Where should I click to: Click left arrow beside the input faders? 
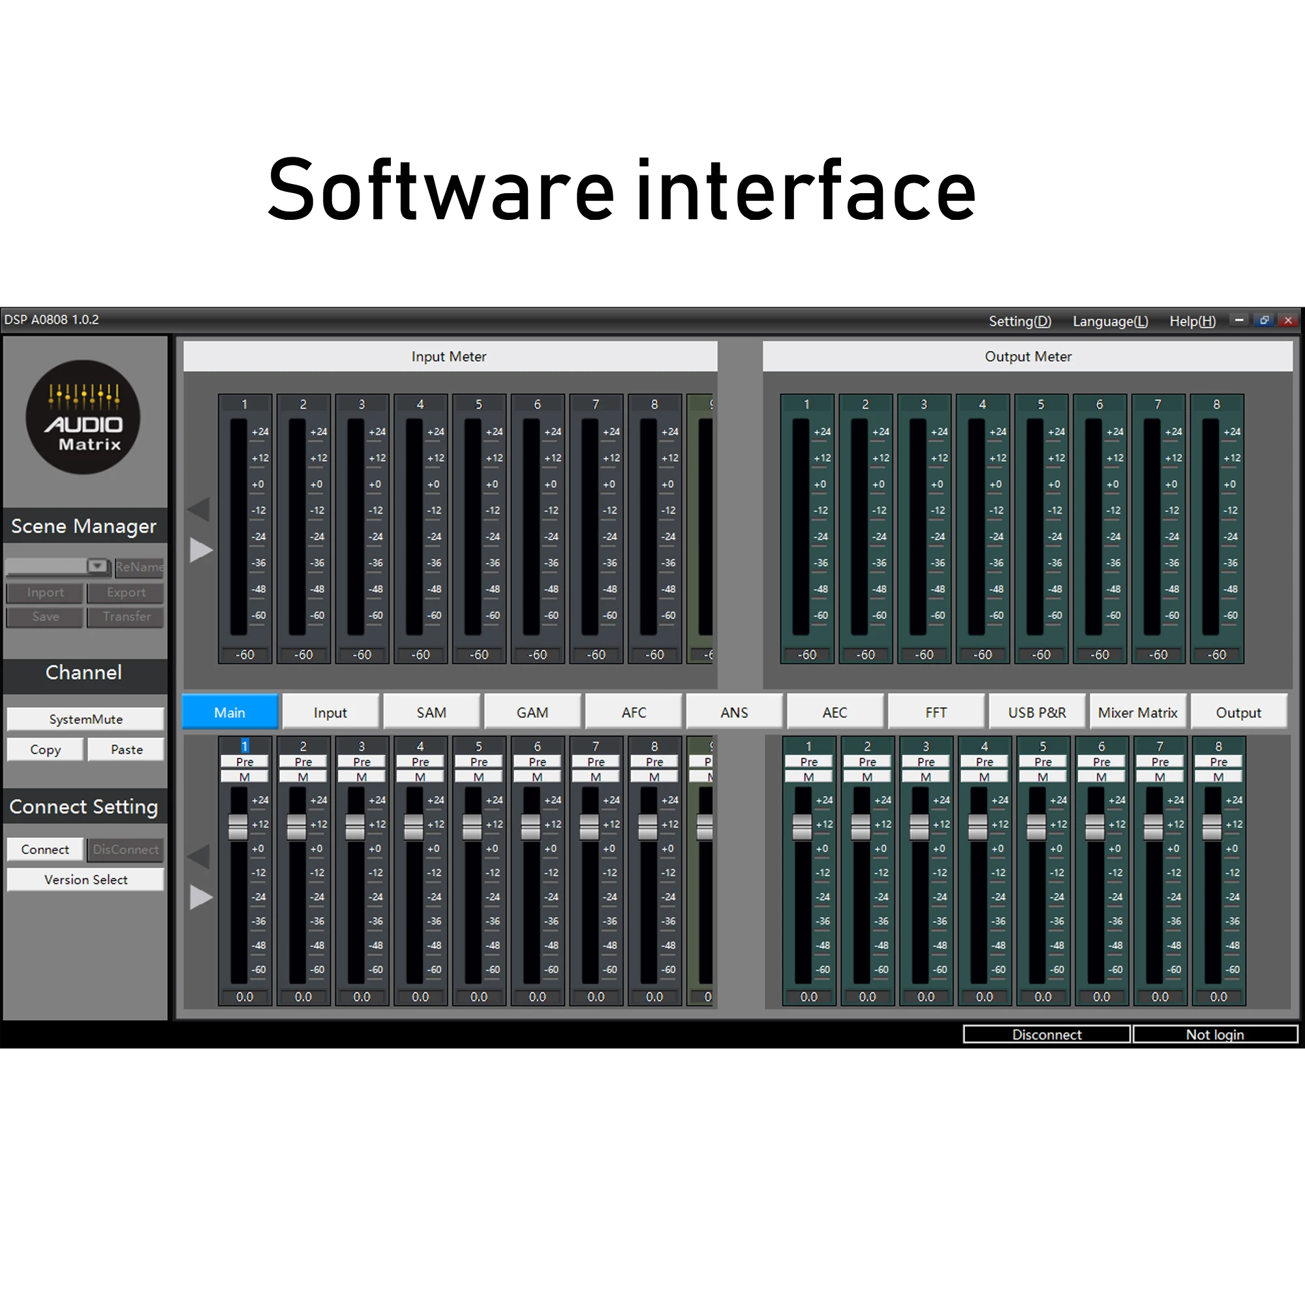click(x=199, y=857)
